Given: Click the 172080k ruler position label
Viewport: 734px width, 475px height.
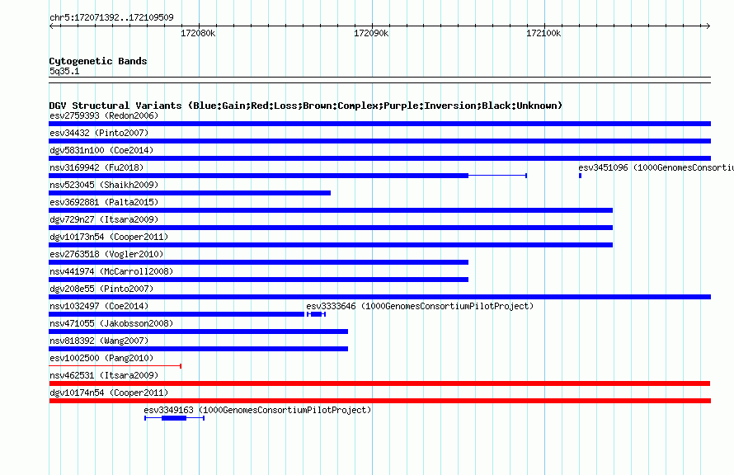Looking at the screenshot, I should coord(198,33).
